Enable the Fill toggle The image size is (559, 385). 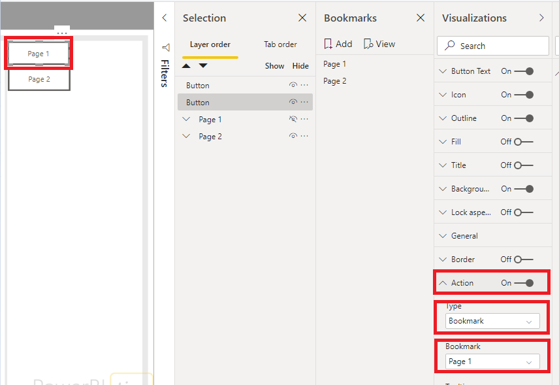(524, 142)
